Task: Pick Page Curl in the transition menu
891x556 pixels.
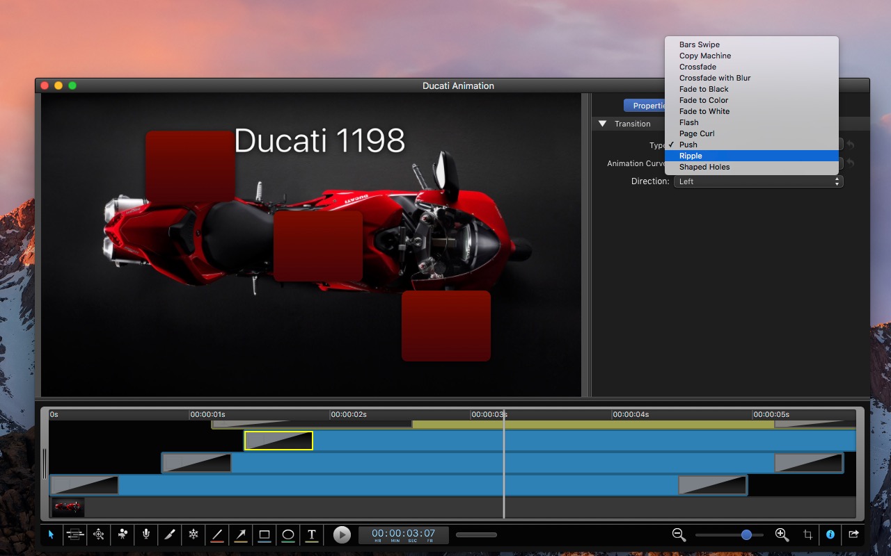Action: point(697,133)
